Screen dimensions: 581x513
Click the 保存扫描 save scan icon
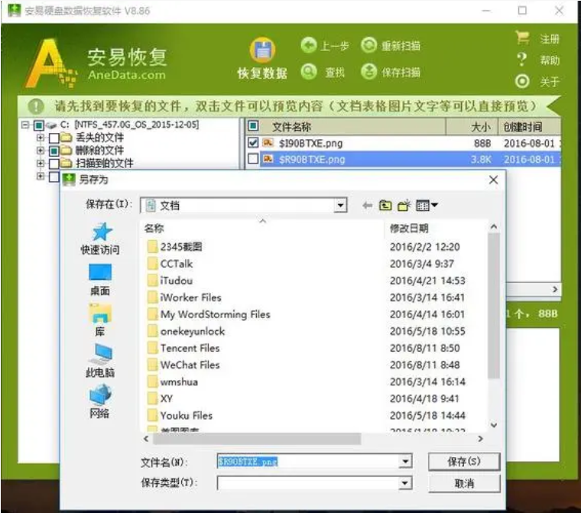pyautogui.click(x=368, y=72)
